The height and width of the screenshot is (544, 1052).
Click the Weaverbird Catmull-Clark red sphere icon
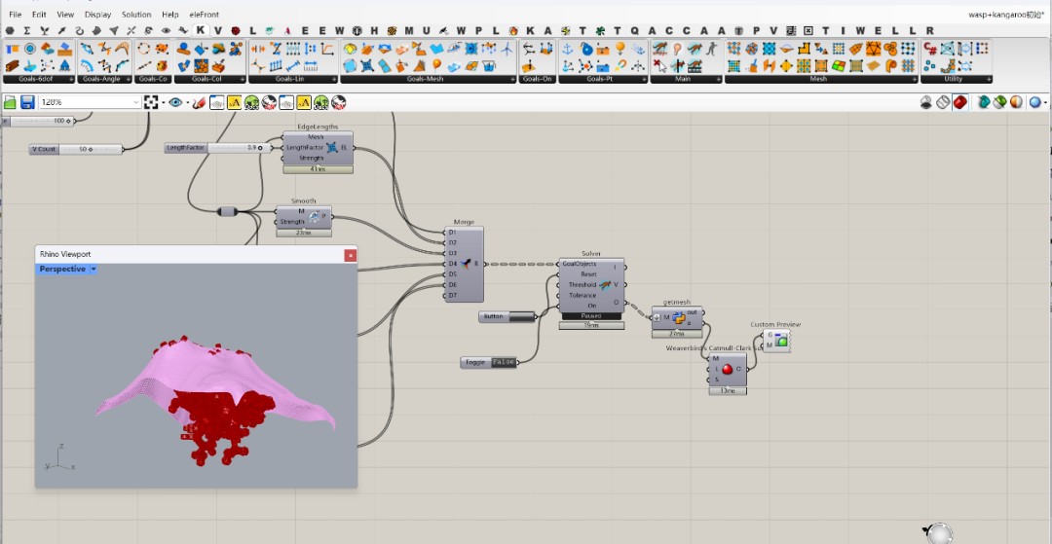click(x=728, y=369)
